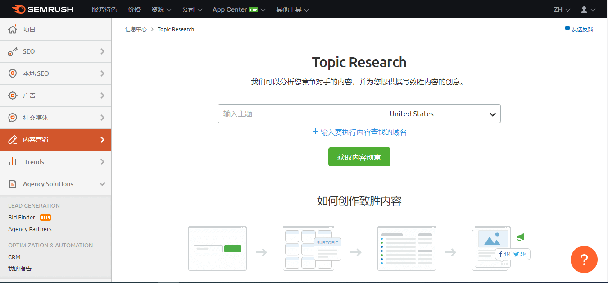
Task: Click the content list illustration
Action: pyautogui.click(x=407, y=248)
